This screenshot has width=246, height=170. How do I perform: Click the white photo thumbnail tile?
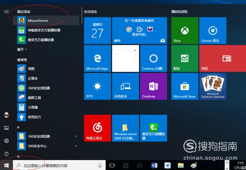tap(125, 58)
